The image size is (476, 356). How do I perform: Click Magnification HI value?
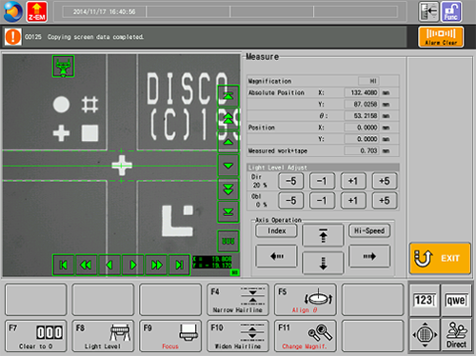pyautogui.click(x=368, y=81)
